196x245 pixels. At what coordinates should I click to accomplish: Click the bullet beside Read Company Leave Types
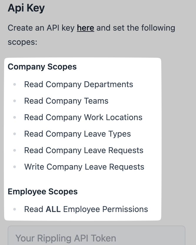click(15, 134)
